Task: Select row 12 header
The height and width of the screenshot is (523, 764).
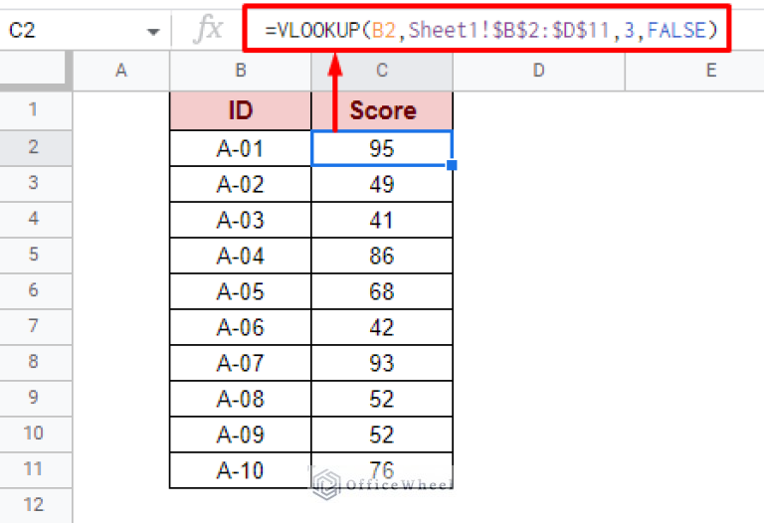Action: pos(35,505)
